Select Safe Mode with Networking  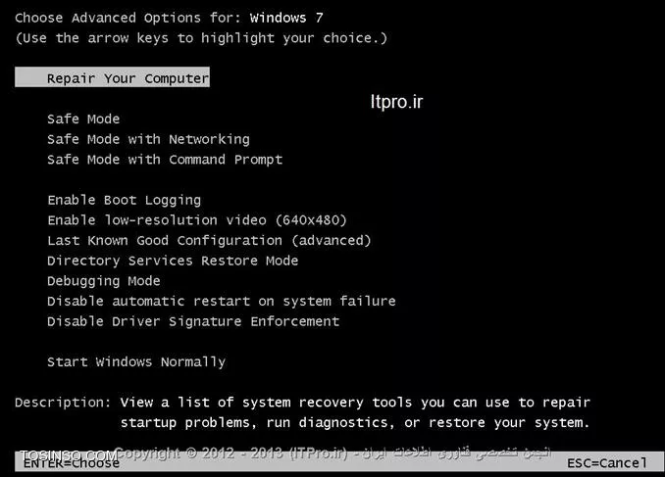coord(148,139)
